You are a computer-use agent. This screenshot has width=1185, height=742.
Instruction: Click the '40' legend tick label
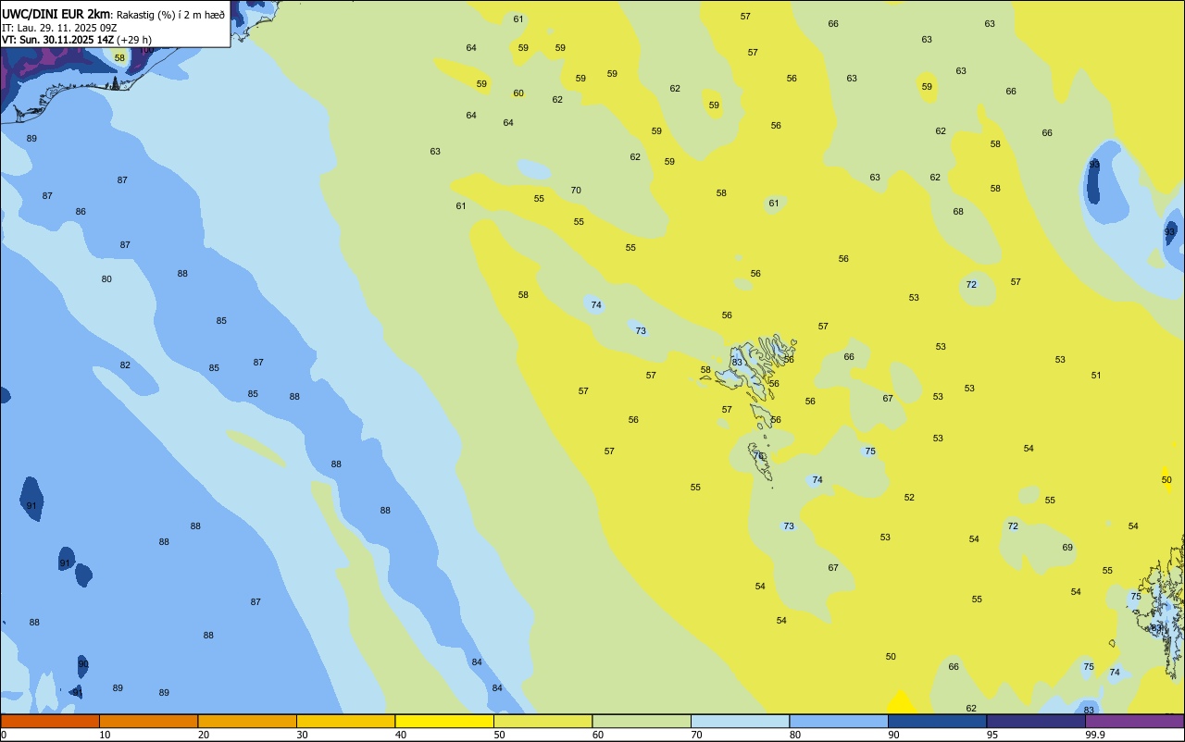click(x=401, y=735)
